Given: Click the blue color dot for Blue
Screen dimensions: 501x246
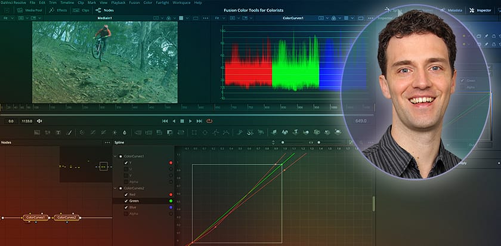Looking at the screenshot, I should [x=171, y=207].
